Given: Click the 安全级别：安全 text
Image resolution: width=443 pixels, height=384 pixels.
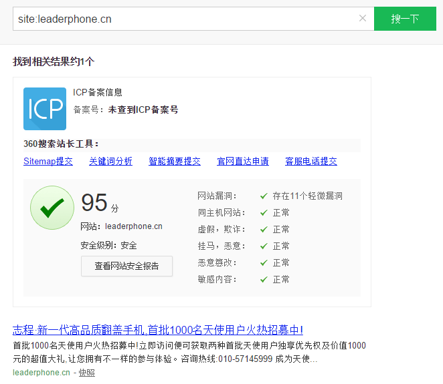Looking at the screenshot, I should pos(109,245).
